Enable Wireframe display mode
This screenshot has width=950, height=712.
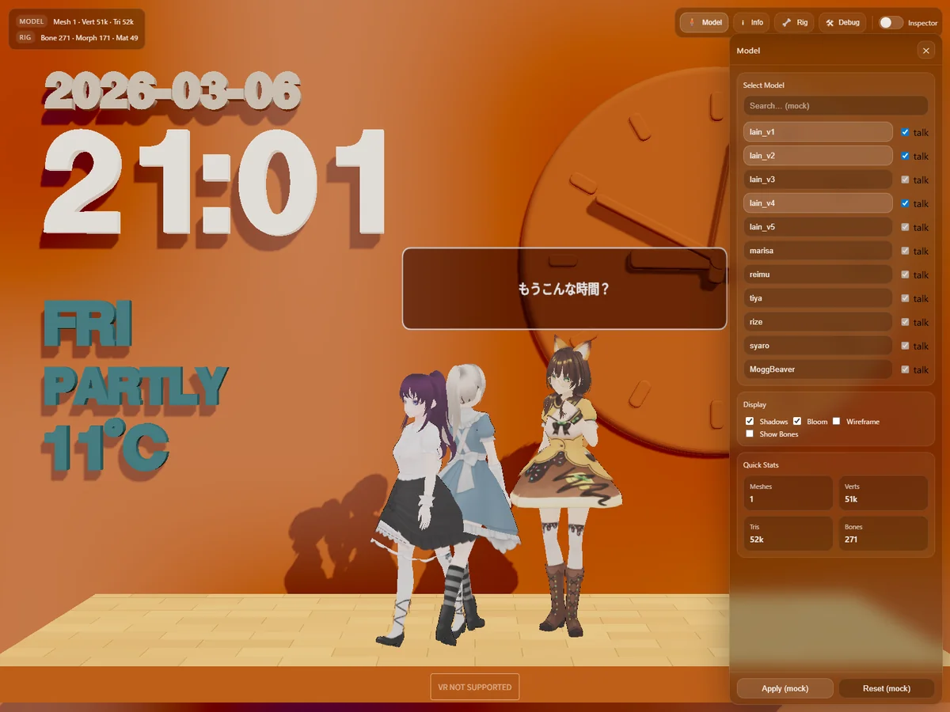pyautogui.click(x=836, y=421)
